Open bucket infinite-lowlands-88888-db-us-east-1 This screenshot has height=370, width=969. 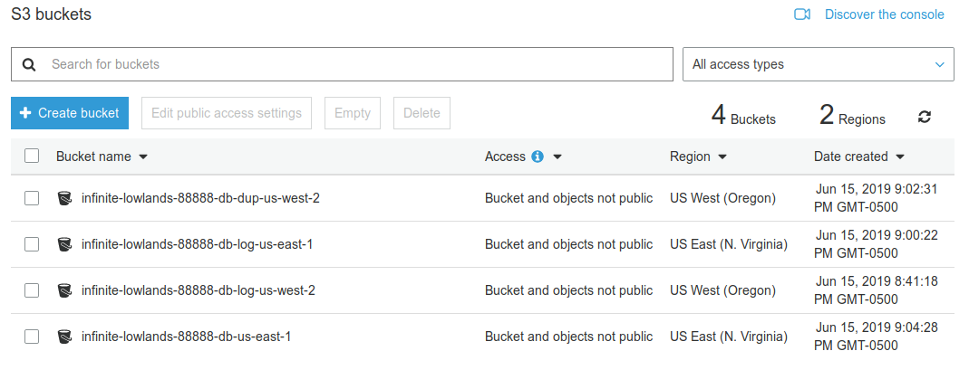point(186,337)
